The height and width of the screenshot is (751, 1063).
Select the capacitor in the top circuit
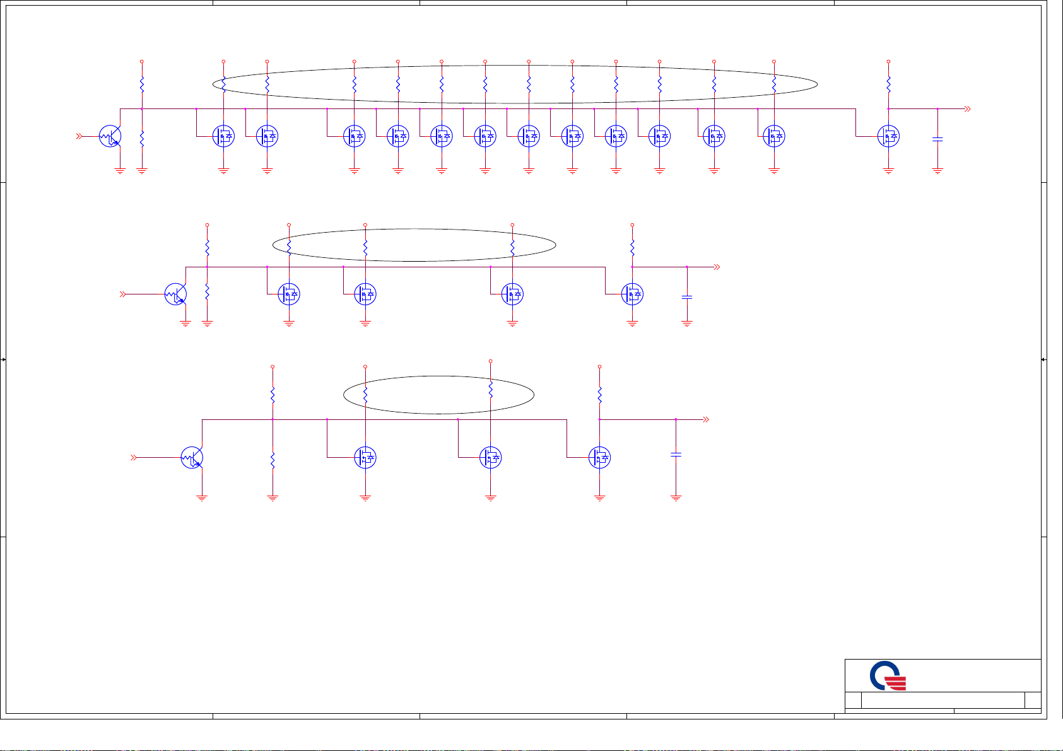click(937, 139)
